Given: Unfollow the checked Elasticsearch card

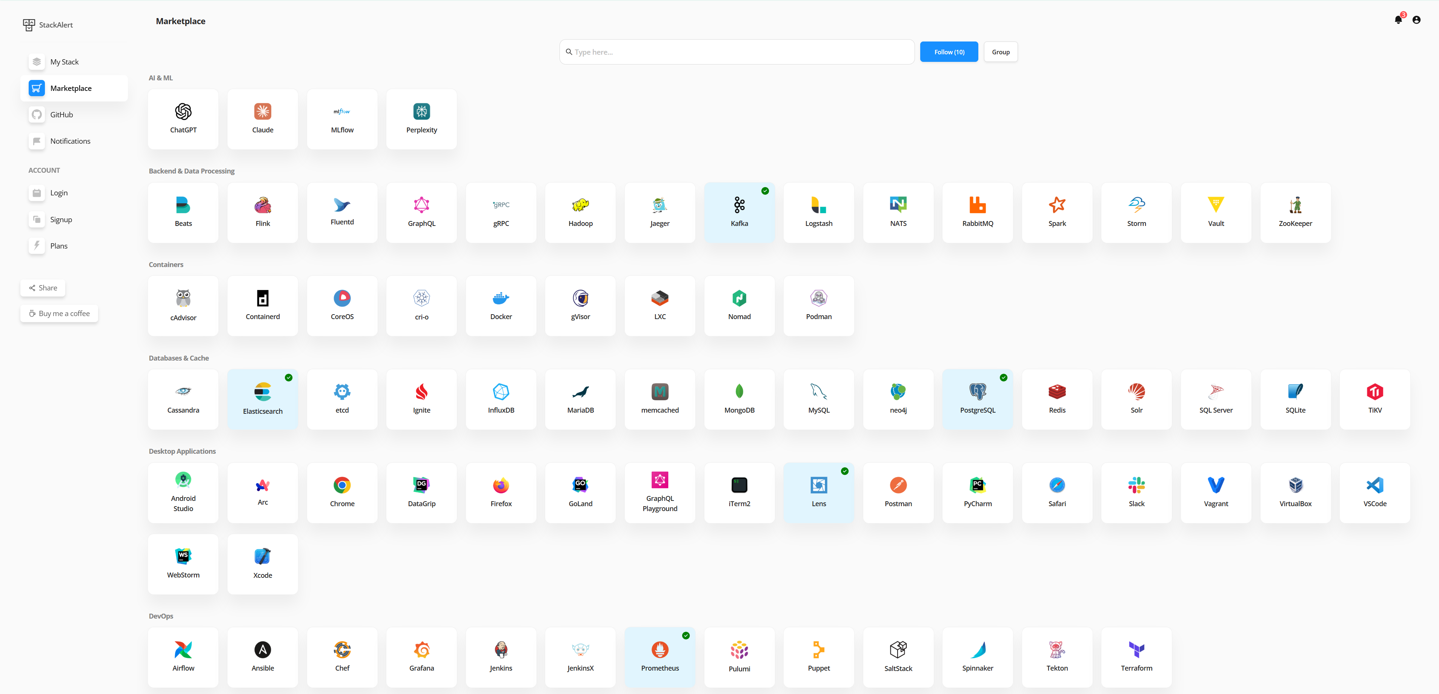Looking at the screenshot, I should coord(263,399).
